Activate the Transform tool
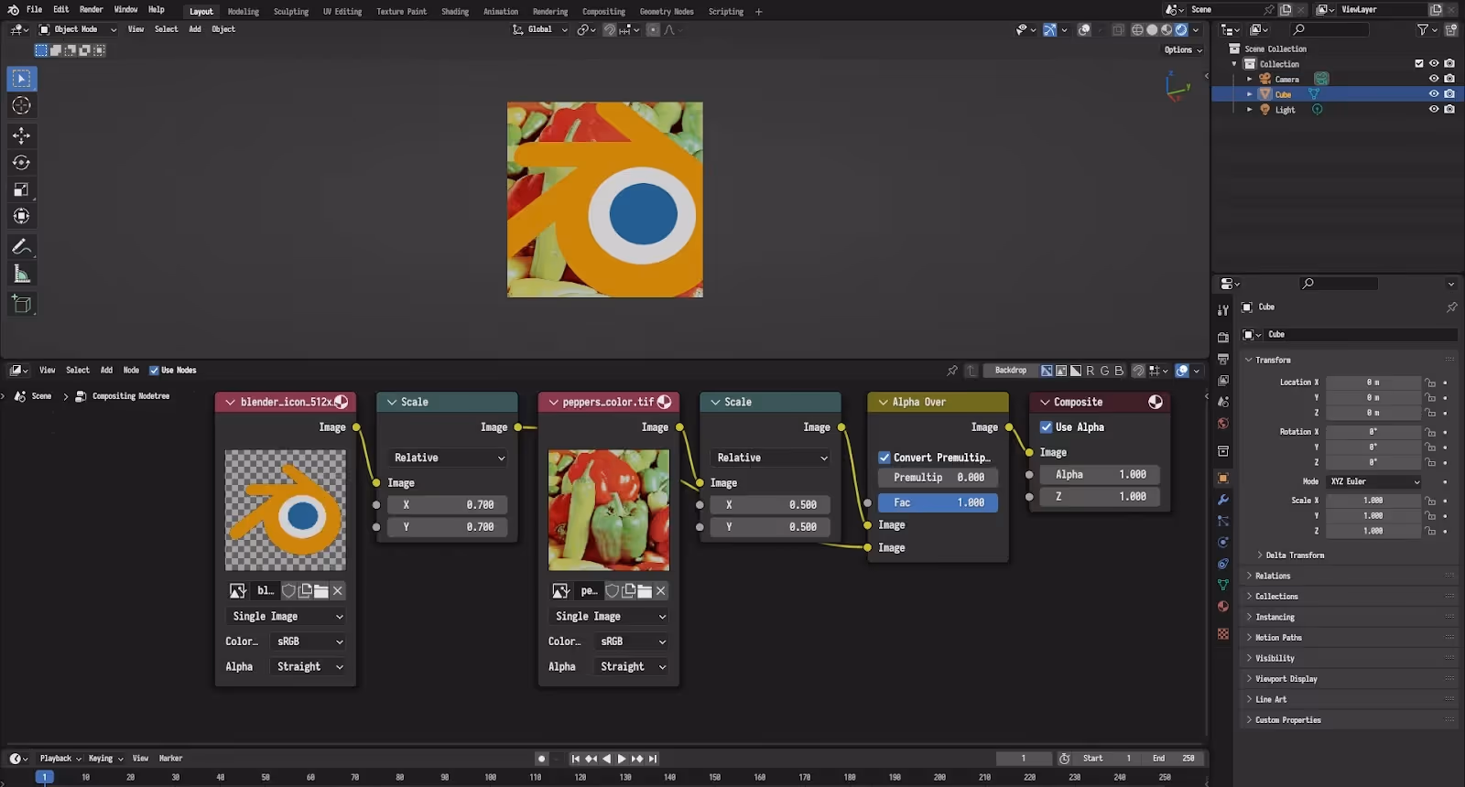Image resolution: width=1465 pixels, height=787 pixels. (x=22, y=217)
